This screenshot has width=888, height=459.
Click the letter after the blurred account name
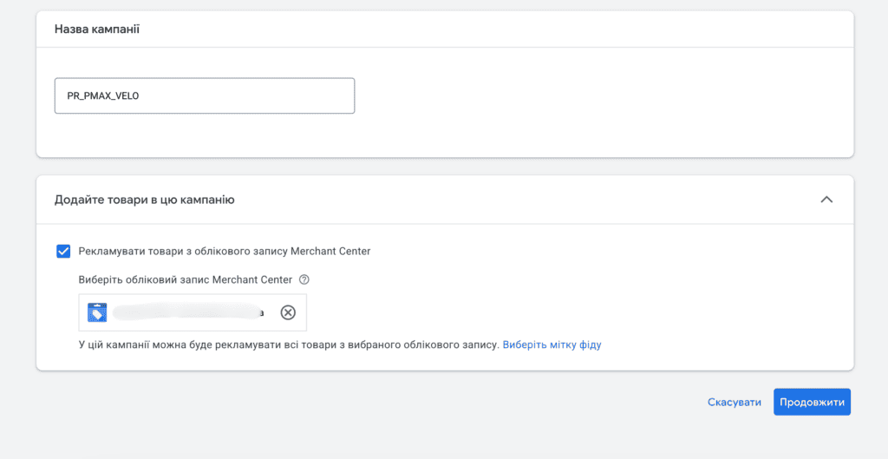261,313
